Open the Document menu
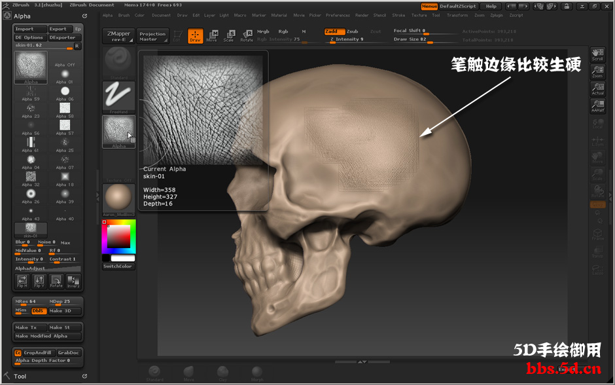This screenshot has width=615, height=385. (161, 15)
